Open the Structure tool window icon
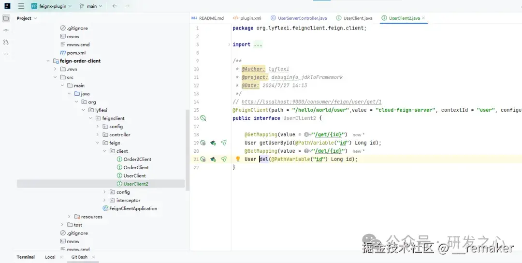This screenshot has height=263, width=522. coord(6,42)
